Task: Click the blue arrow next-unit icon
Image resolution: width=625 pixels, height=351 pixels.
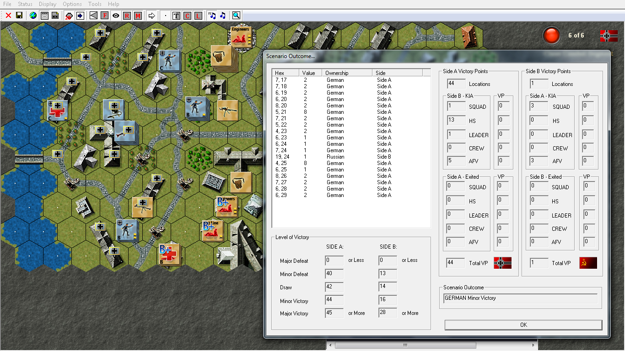Action: click(x=80, y=16)
